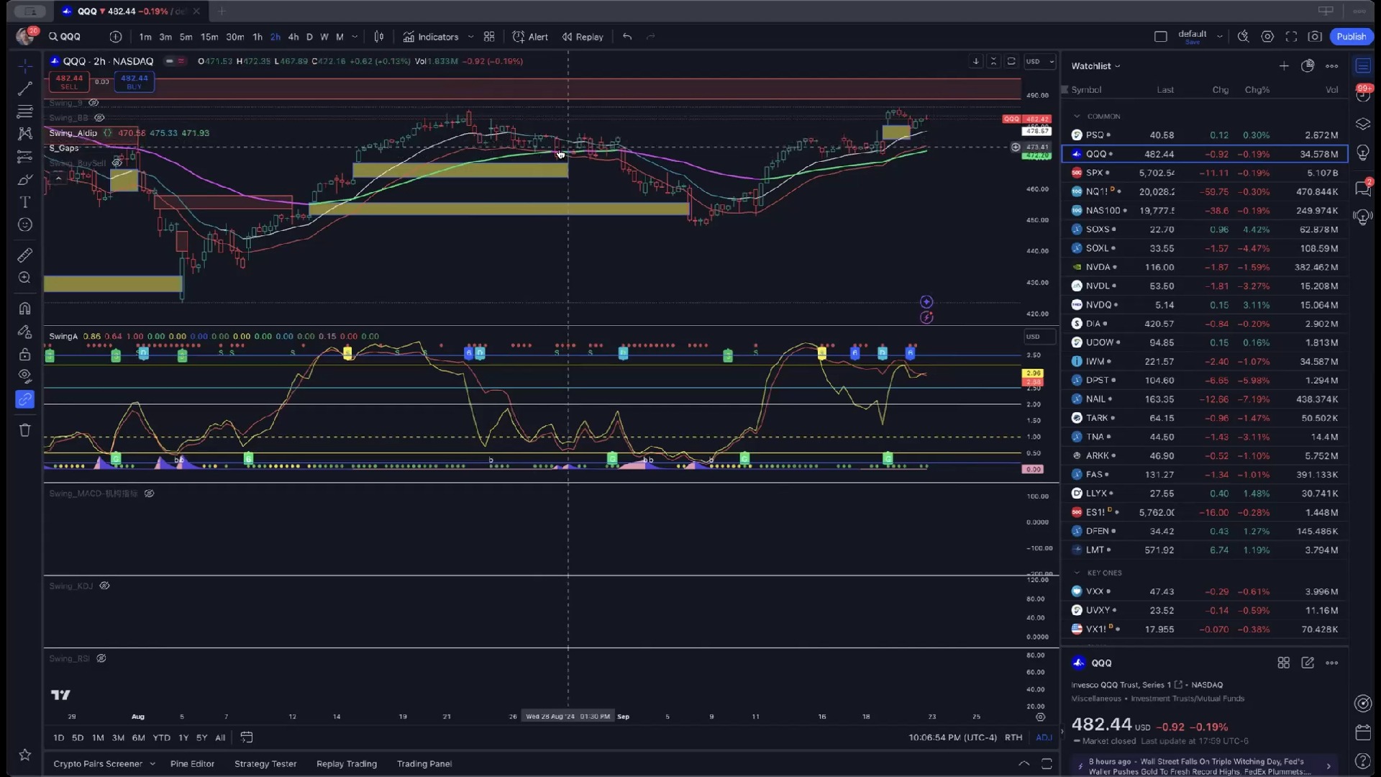
Task: Hide all drawings with eye icon
Action: pyautogui.click(x=25, y=376)
